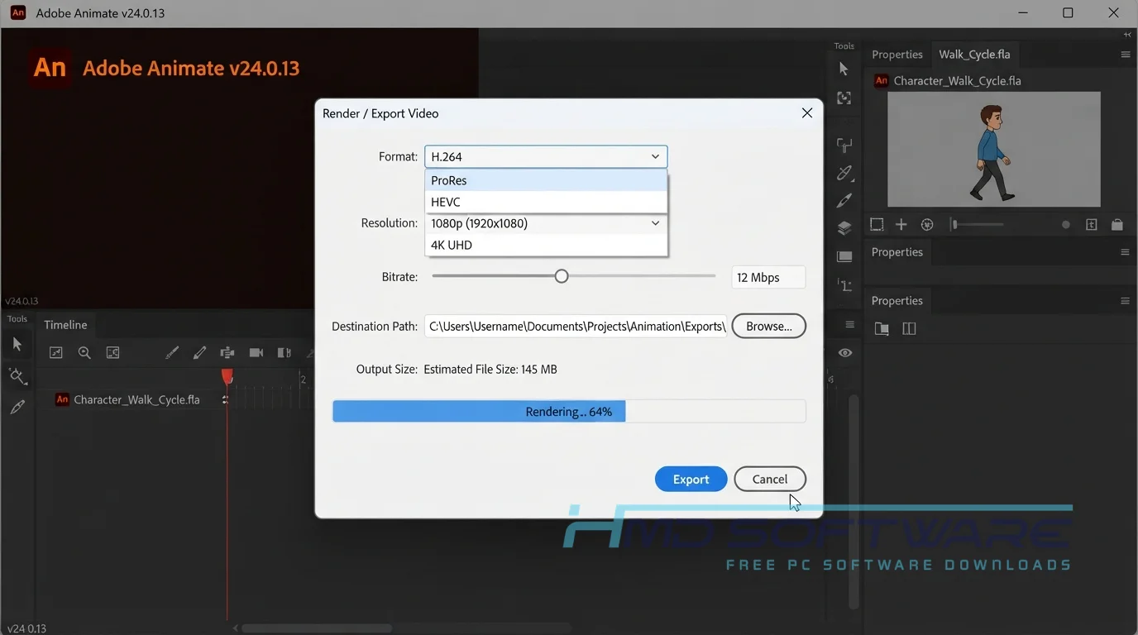
Task: Click the graph view icon in Timeline toolbar
Action: (x=56, y=353)
